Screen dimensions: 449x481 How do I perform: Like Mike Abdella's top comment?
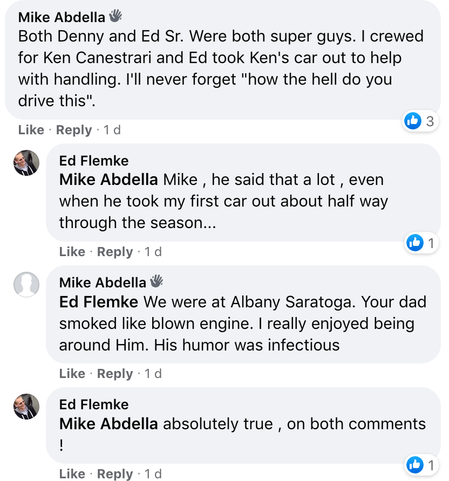click(31, 130)
